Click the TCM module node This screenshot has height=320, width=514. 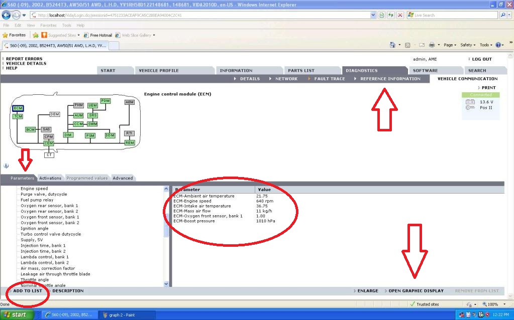(18, 116)
